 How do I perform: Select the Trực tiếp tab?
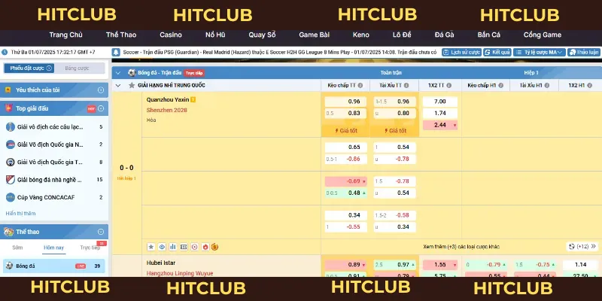click(x=90, y=248)
